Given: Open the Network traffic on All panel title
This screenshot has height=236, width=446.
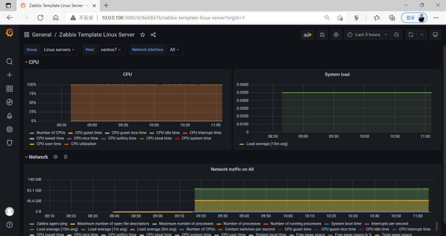Looking at the screenshot, I should pos(232,169).
